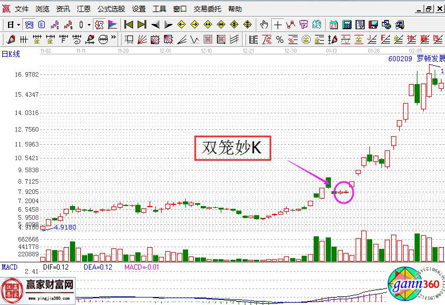The width and height of the screenshot is (445, 305).
Task: Click the 双笼妙K annotation box
Action: (x=232, y=148)
